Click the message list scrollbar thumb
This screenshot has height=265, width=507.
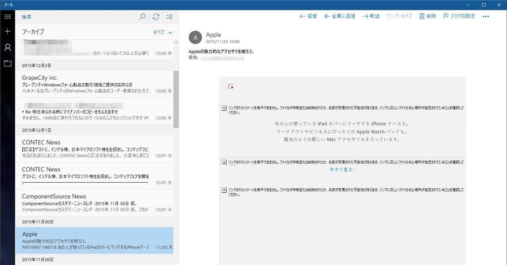[x=176, y=100]
